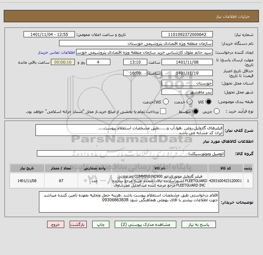263x255 pixels.
Task: Click the کد کالا column header
Action: [x=225, y=168]
